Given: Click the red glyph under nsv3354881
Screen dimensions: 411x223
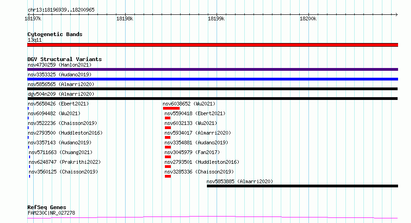Looking at the screenshot, I should [168, 147].
